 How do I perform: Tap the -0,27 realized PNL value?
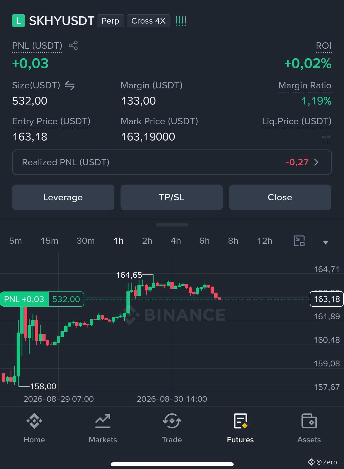[x=297, y=162]
